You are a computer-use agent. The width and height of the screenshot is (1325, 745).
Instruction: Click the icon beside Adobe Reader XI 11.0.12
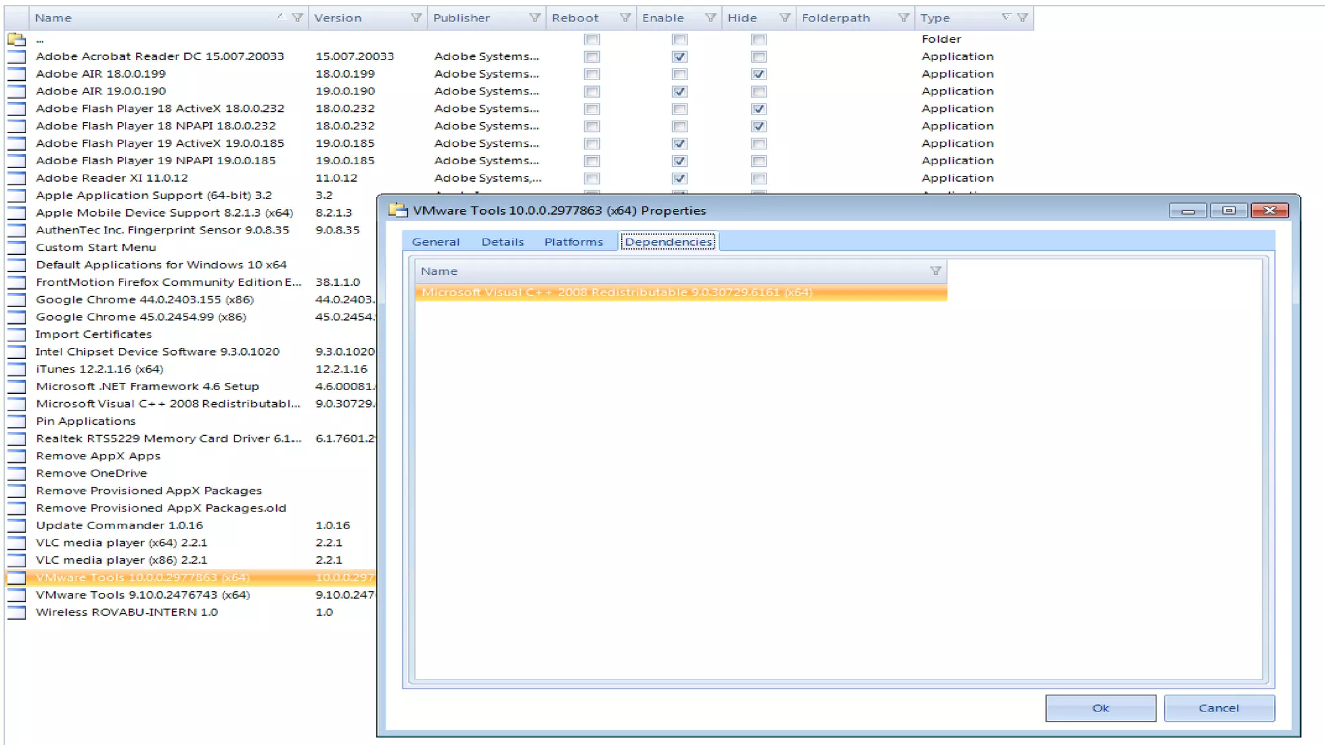(17, 178)
